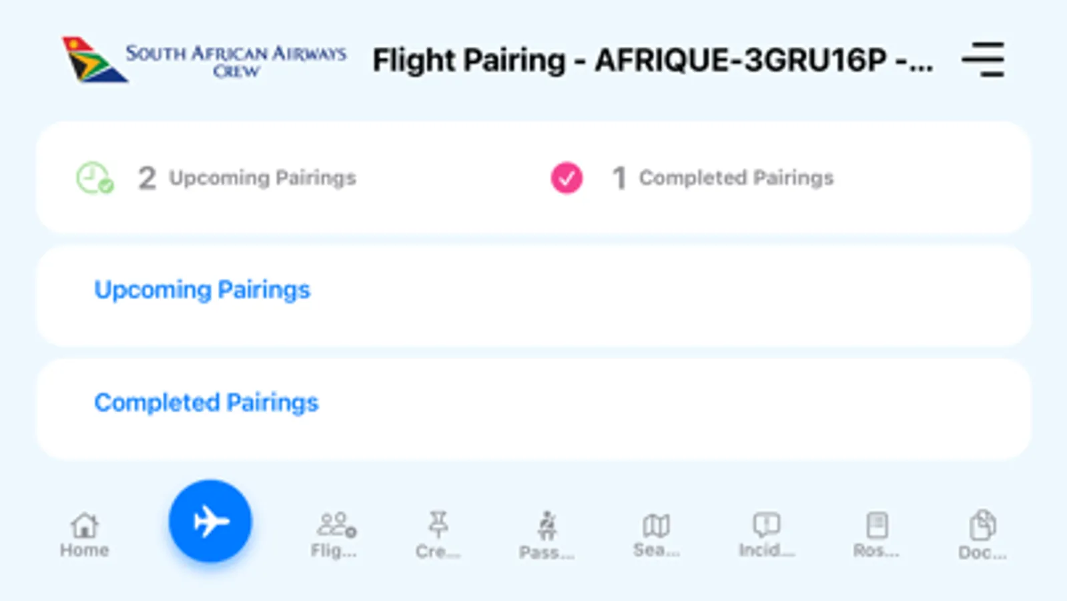Open the Roster tab
This screenshot has width=1067, height=601.
coord(876,535)
